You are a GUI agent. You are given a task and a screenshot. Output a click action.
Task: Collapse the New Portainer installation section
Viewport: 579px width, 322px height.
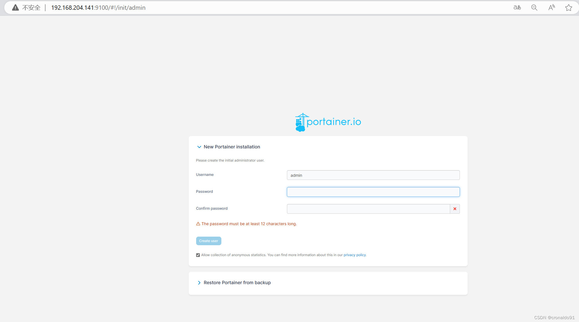(x=199, y=147)
